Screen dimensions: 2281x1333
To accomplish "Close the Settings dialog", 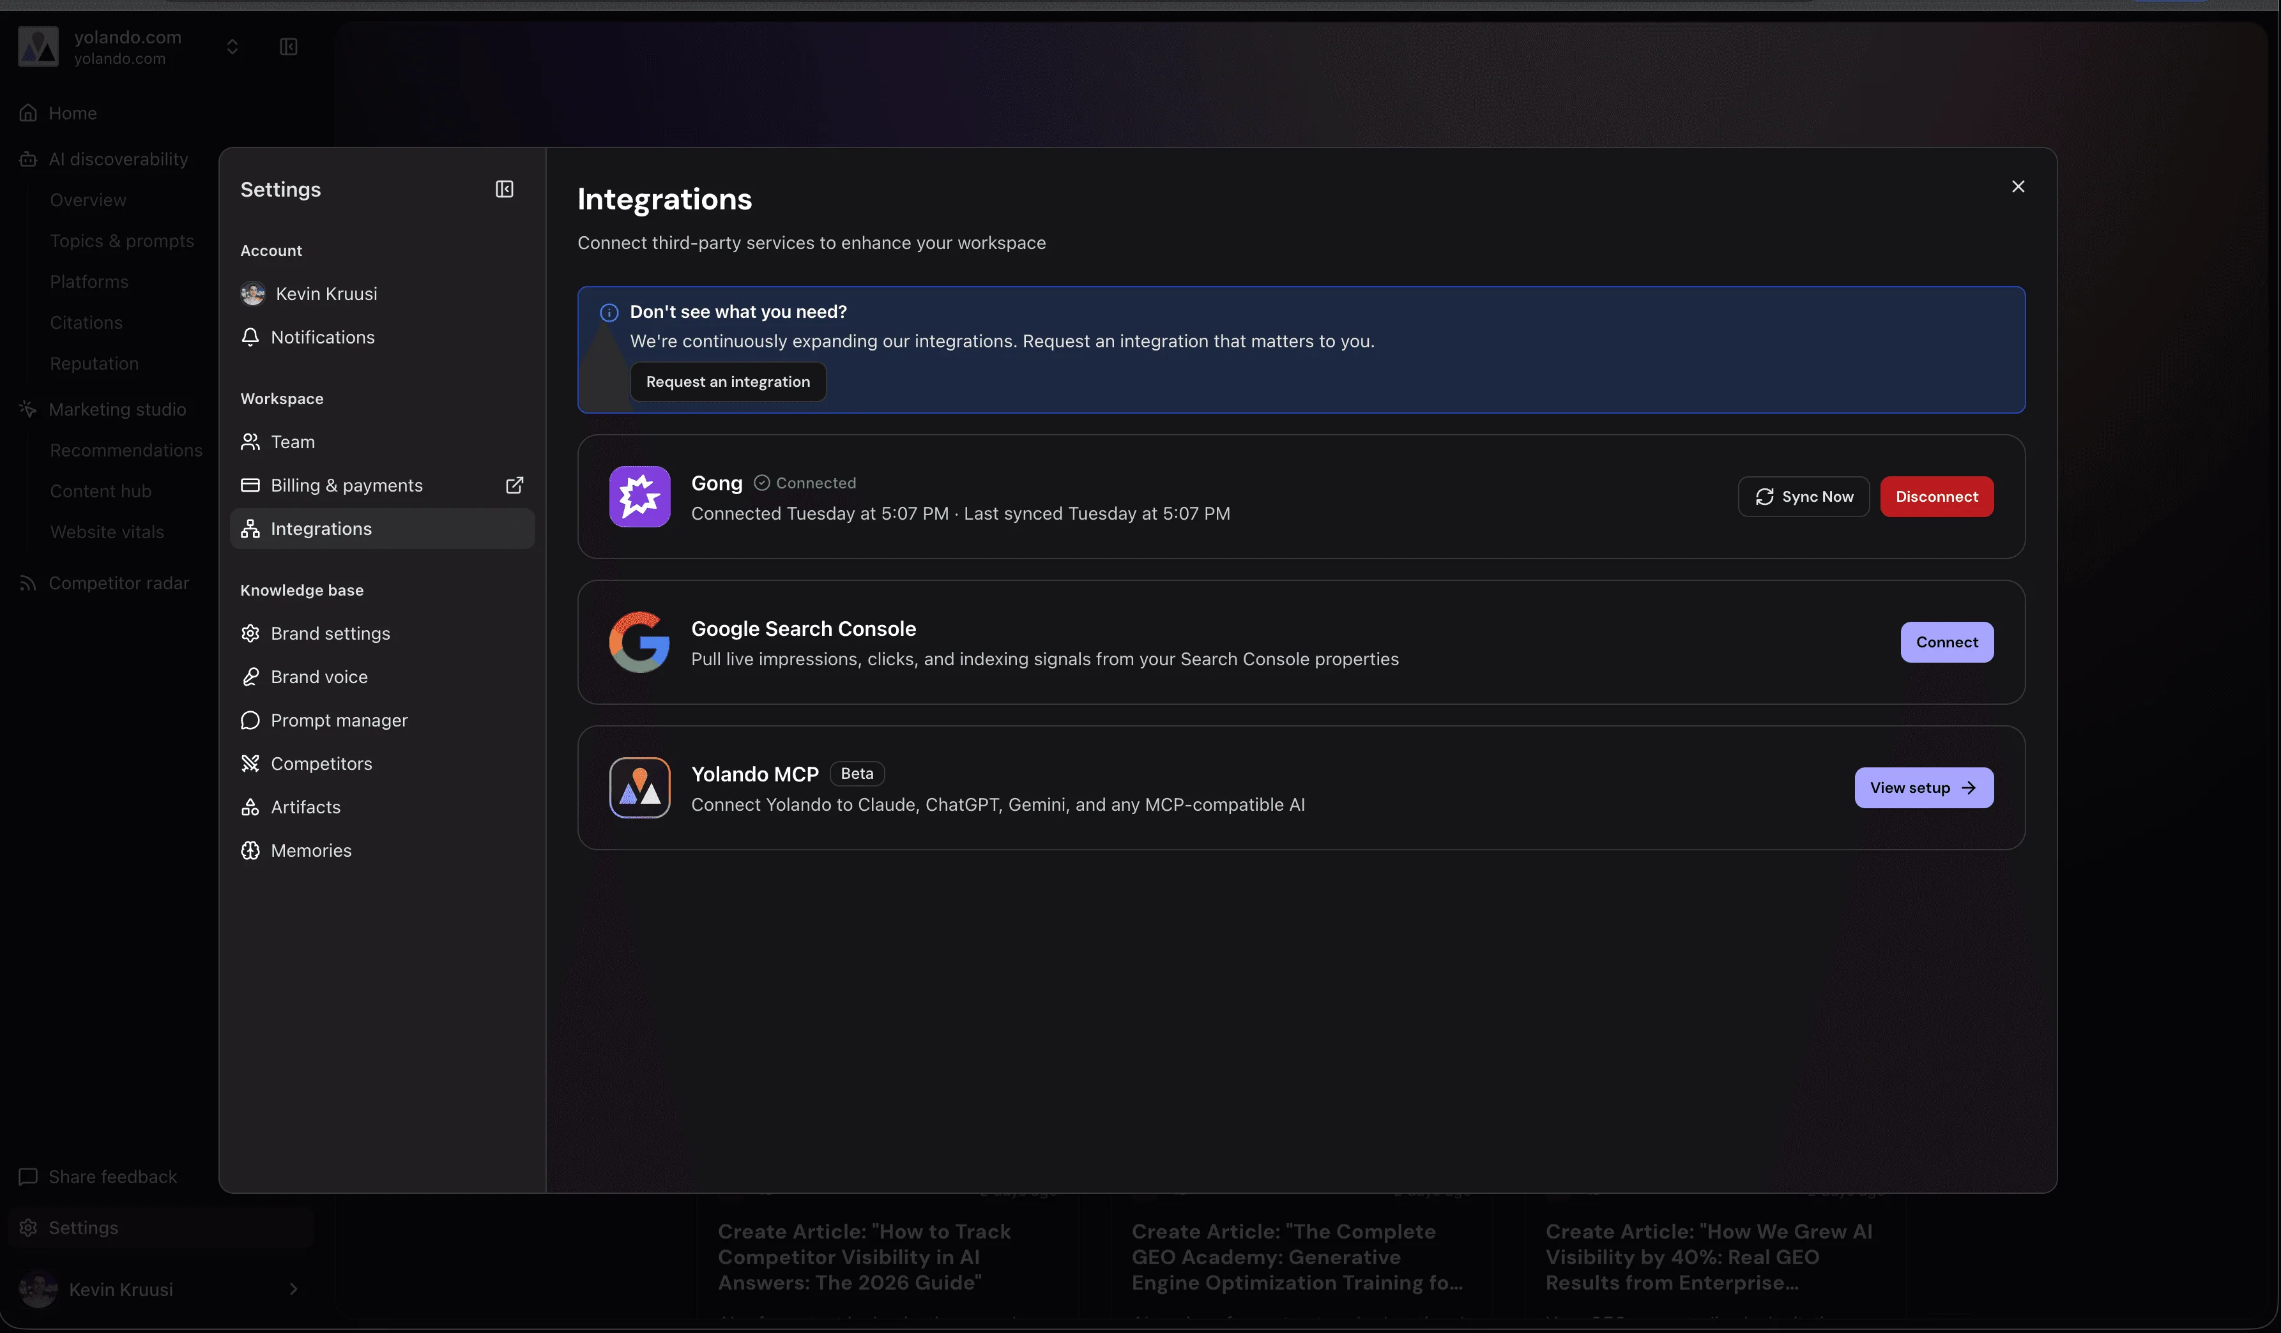I will pos(2018,186).
